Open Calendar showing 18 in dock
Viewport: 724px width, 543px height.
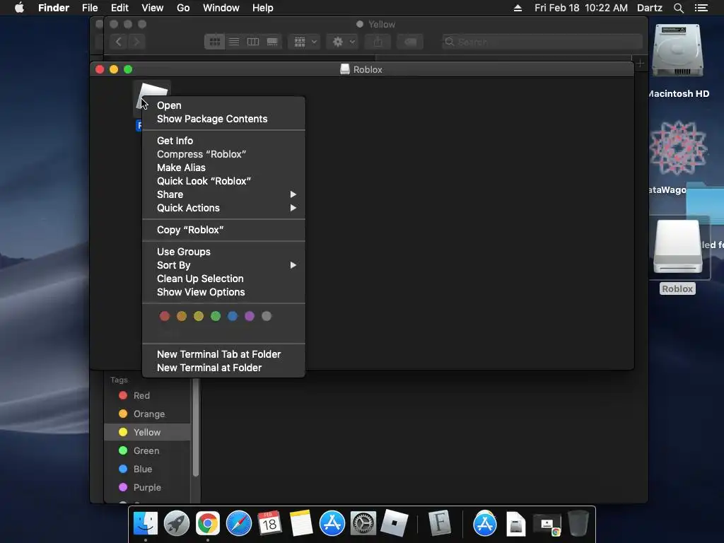(x=269, y=524)
